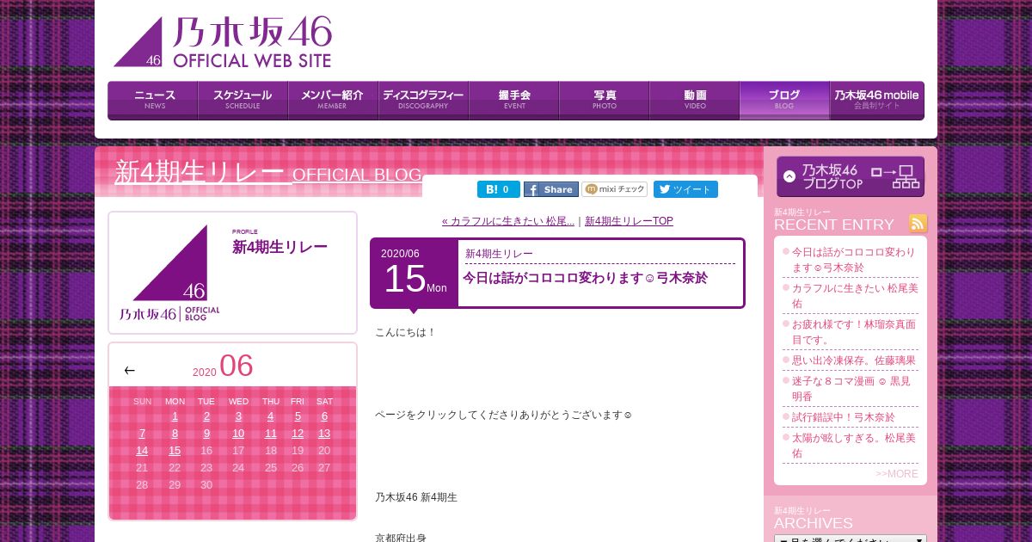Click the Facebook Share button

[551, 189]
